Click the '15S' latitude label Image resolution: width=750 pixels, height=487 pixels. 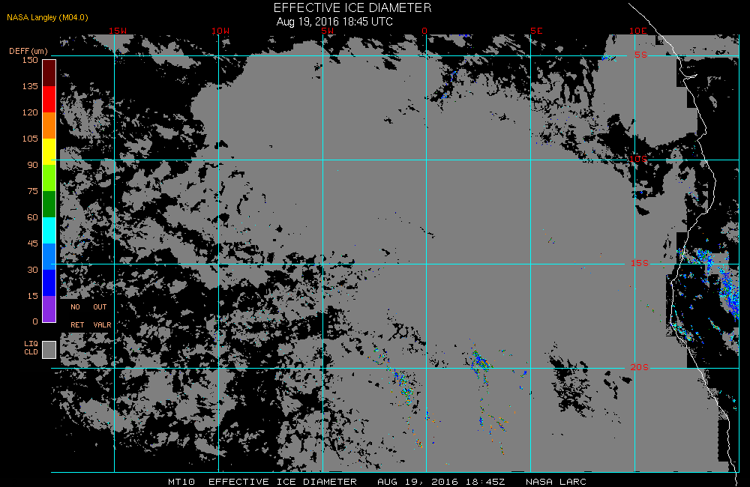pyautogui.click(x=640, y=263)
